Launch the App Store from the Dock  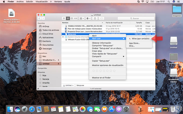click(x=112, y=109)
